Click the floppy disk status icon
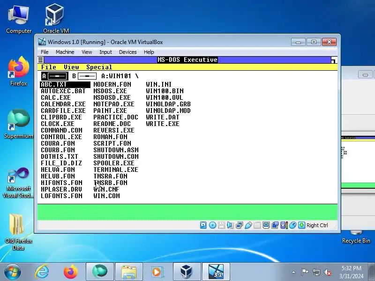Screen dimensions: 375x281 [221, 225]
